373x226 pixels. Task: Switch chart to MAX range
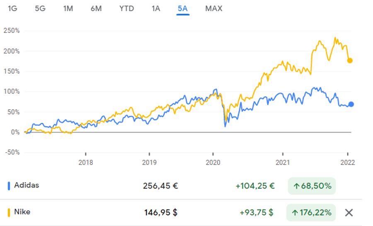pos(213,9)
